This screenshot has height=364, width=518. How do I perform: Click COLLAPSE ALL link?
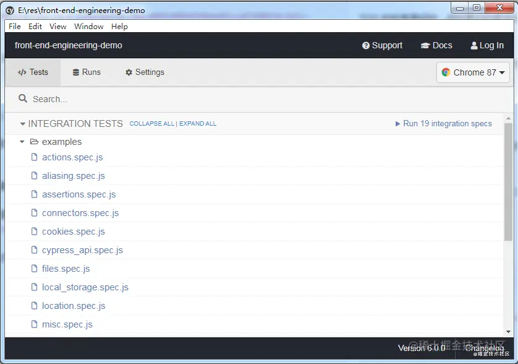151,123
